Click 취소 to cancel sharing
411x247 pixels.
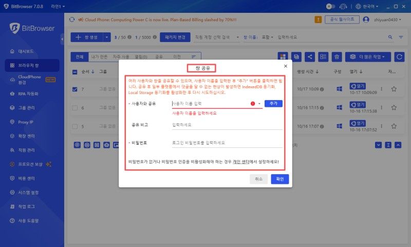(x=258, y=179)
